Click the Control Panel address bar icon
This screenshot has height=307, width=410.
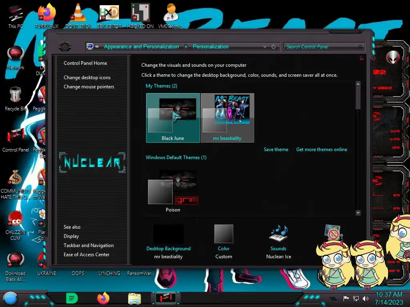click(90, 46)
